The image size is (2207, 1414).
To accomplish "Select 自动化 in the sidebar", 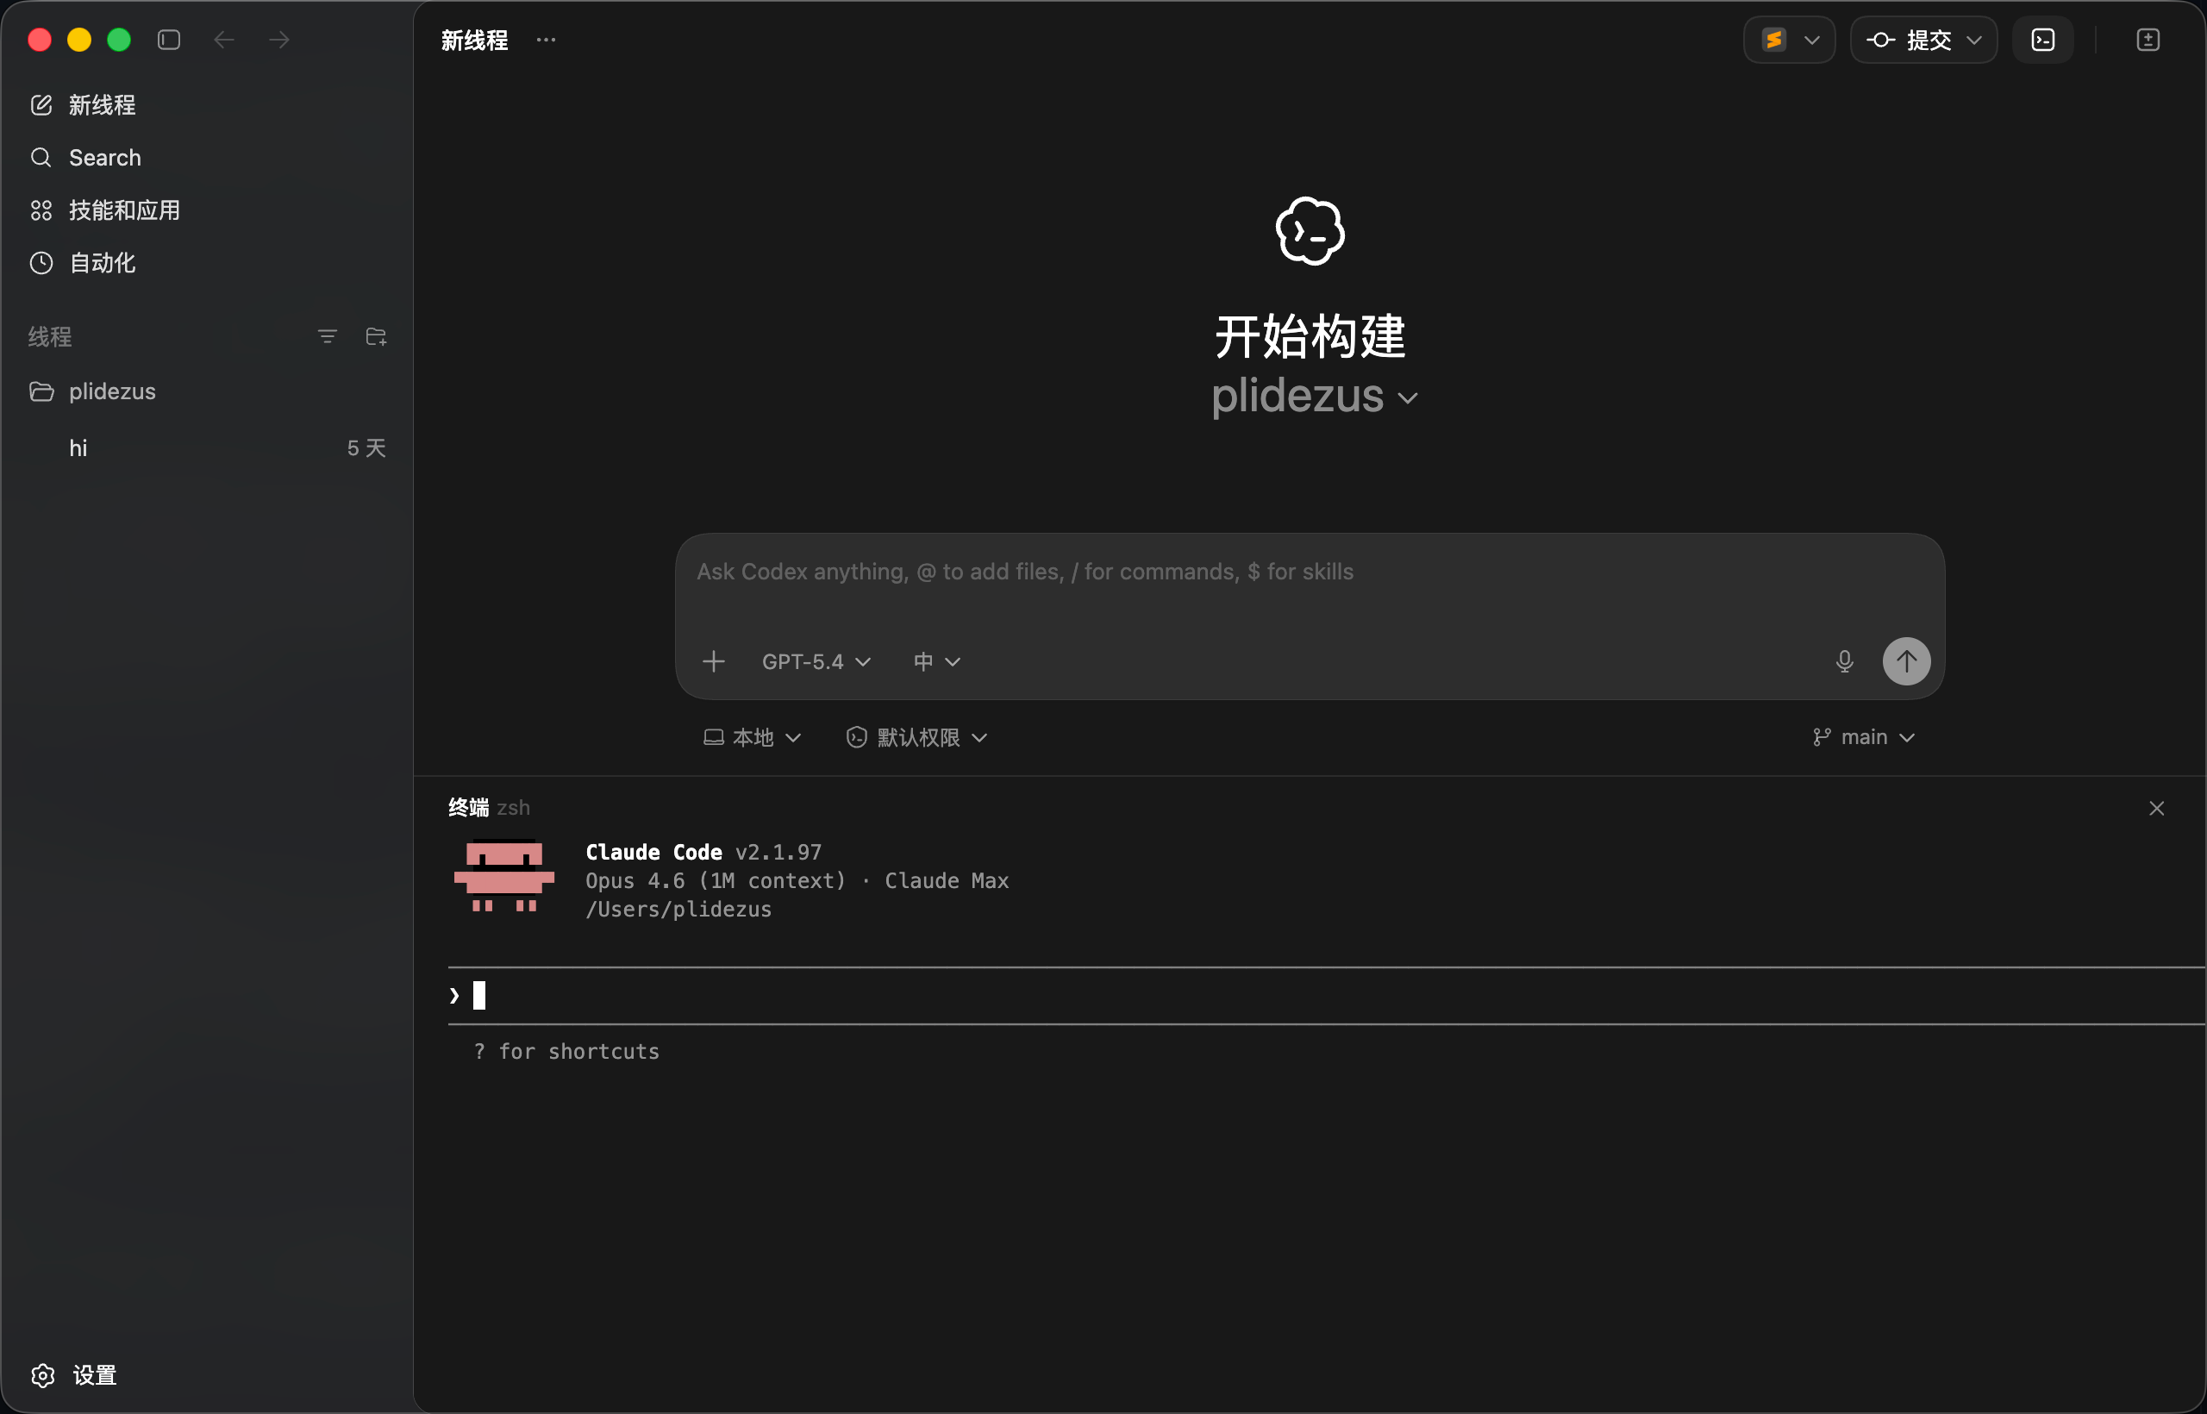I will 102,263.
